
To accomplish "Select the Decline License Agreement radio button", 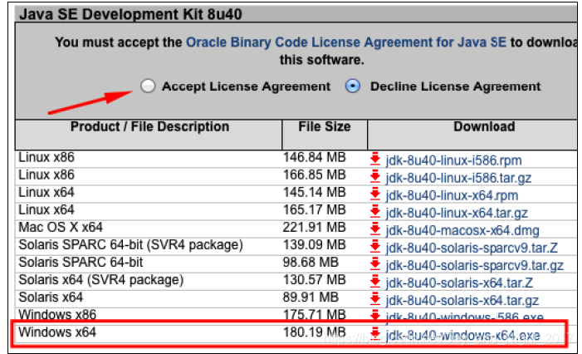I will [x=353, y=86].
